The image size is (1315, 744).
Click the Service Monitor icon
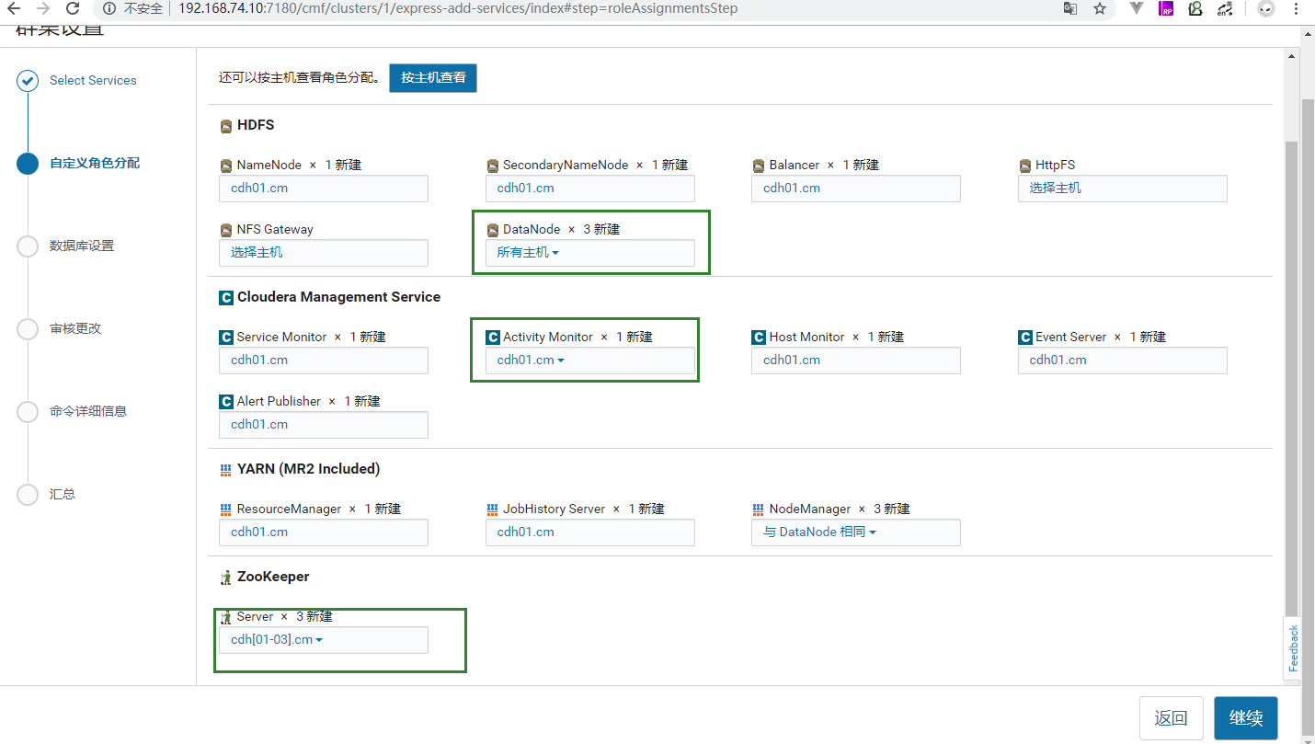tap(226, 338)
